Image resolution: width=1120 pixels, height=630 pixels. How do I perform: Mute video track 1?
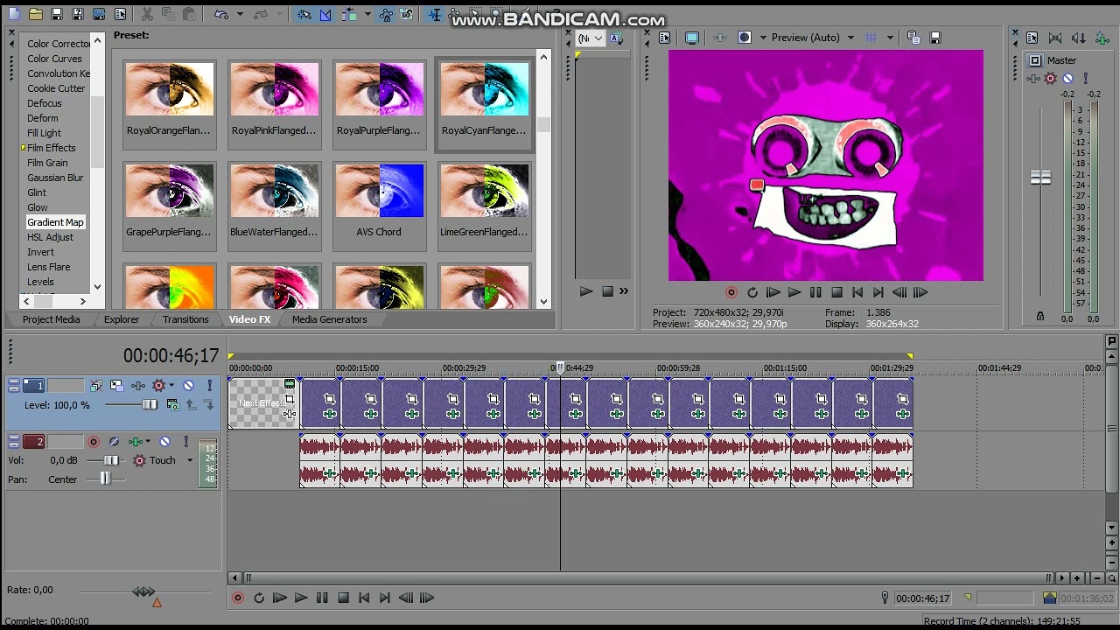(188, 385)
